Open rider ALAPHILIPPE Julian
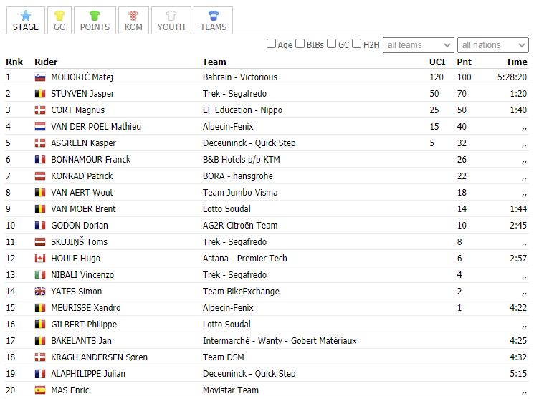The width and height of the screenshot is (539, 399). click(88, 374)
